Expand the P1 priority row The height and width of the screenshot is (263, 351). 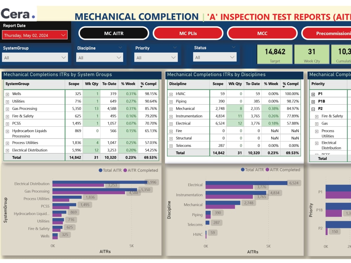pyautogui.click(x=313, y=94)
